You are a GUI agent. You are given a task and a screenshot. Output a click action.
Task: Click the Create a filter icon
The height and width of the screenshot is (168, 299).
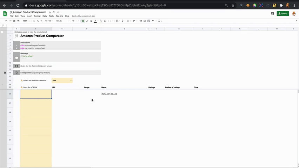click(x=153, y=21)
